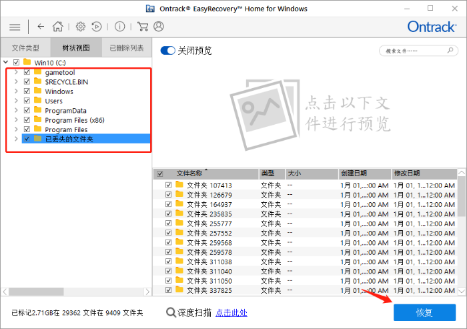The width and height of the screenshot is (467, 329).
Task: Click the gametool folder icon
Action: click(x=37, y=72)
